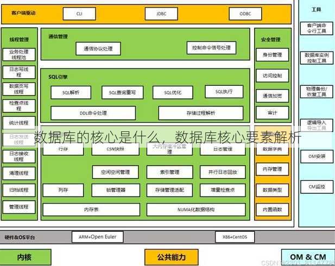
Task: Click the SQL引擎 heading
Action: click(58, 77)
